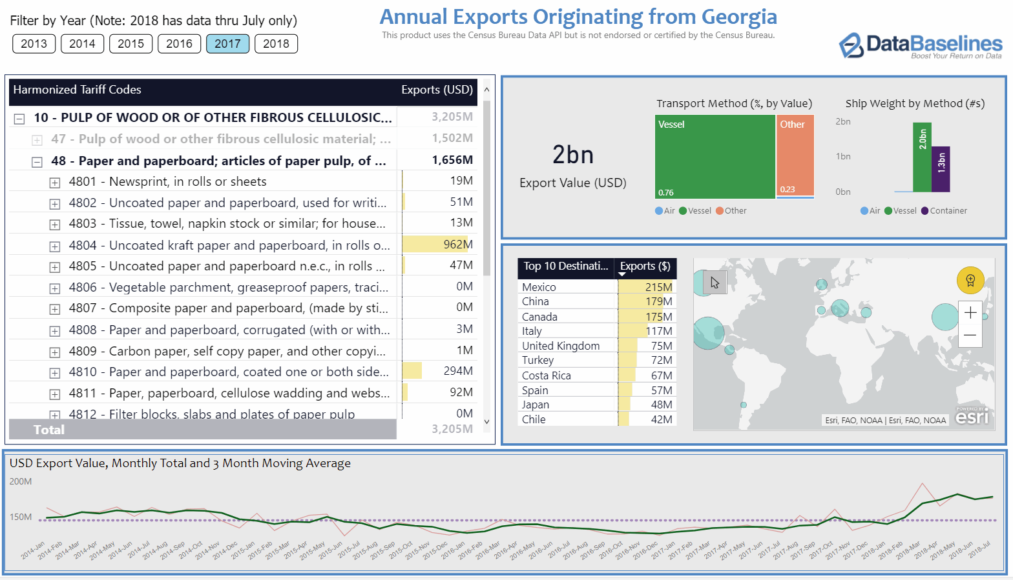Select the 2013 year filter
The image size is (1013, 580).
click(x=34, y=44)
